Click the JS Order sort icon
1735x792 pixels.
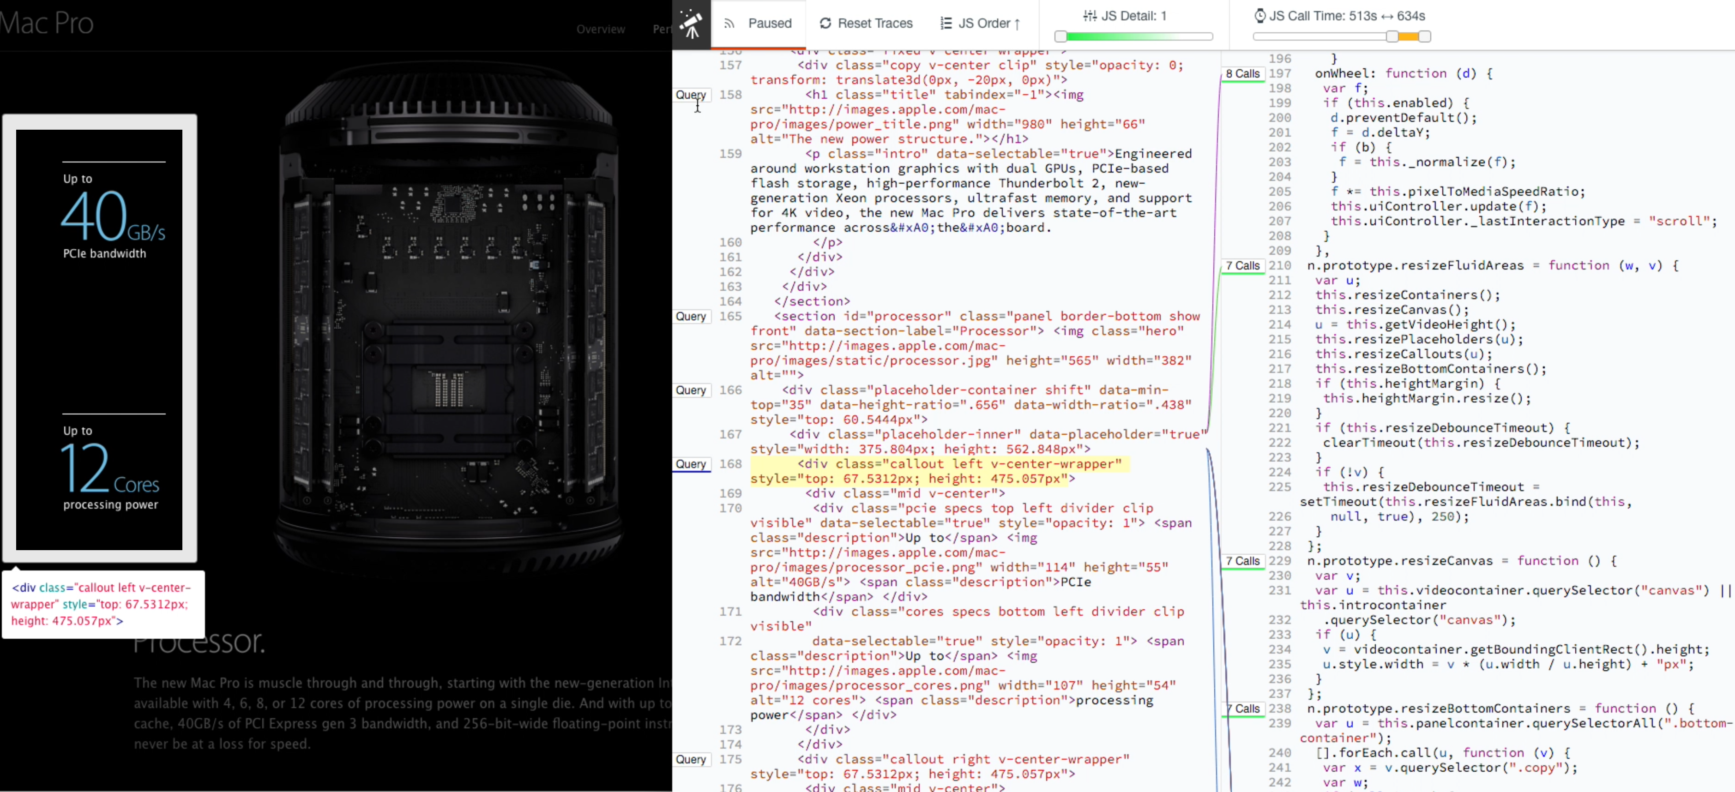coord(946,22)
